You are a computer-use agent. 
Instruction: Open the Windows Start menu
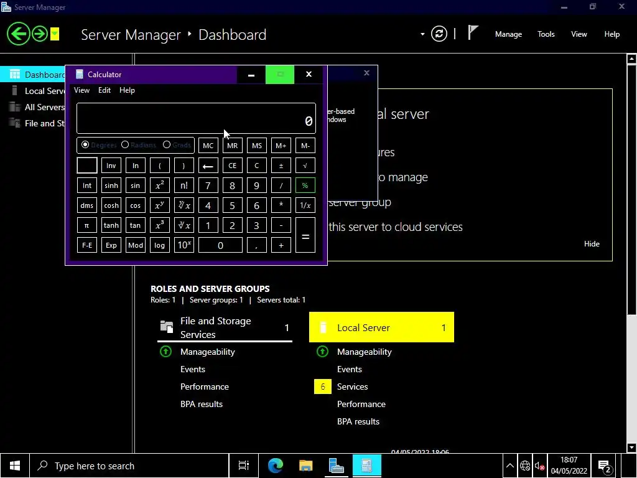tap(15, 466)
